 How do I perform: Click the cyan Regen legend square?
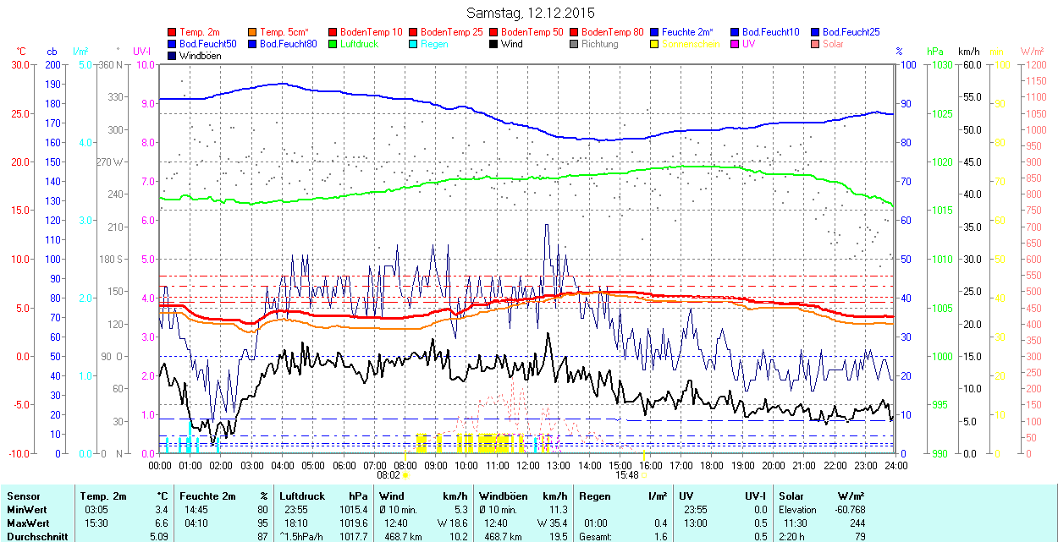pos(413,44)
